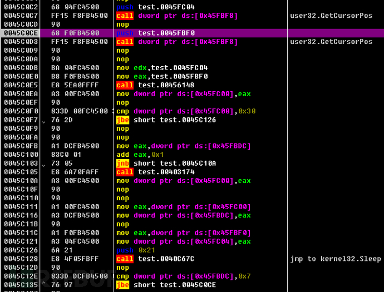Select address 0045C0EA in the address column
This screenshot has width=384, height=292.
click(21, 94)
